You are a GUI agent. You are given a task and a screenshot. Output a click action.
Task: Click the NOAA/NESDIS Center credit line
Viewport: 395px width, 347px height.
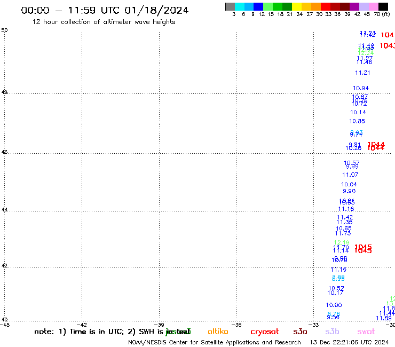coord(215,342)
